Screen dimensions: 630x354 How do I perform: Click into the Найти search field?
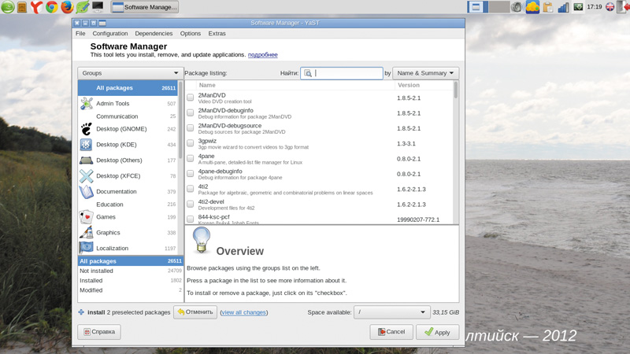[342, 73]
